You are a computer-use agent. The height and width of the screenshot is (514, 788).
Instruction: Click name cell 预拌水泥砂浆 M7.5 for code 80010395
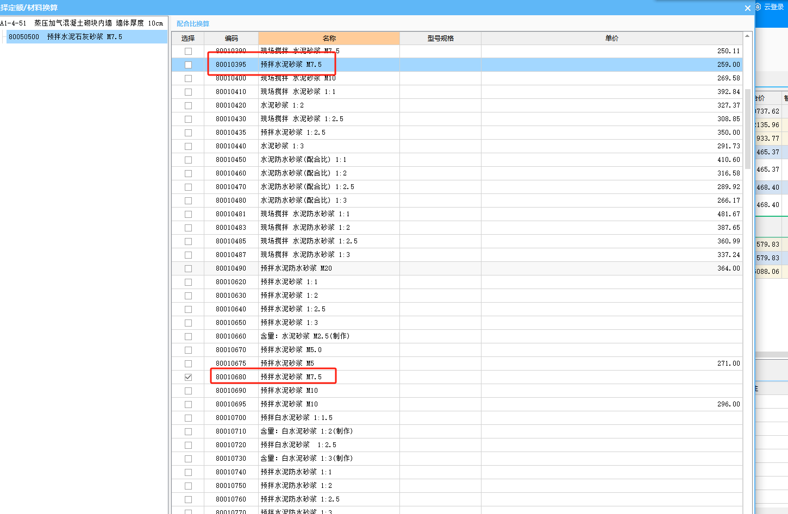(329, 65)
